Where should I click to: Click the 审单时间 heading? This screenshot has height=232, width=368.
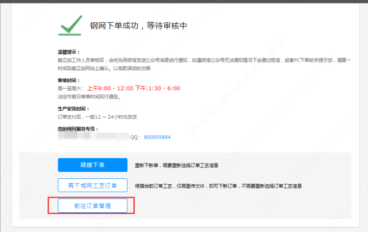tap(68, 80)
